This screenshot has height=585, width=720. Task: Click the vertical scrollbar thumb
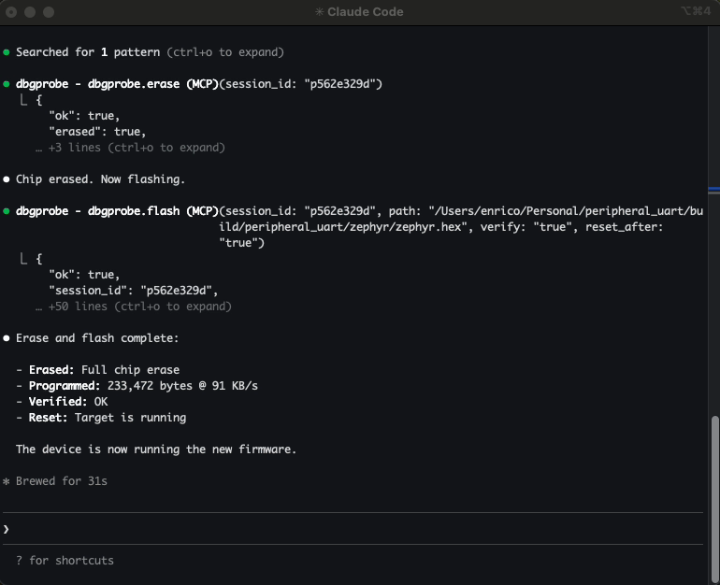point(714,500)
